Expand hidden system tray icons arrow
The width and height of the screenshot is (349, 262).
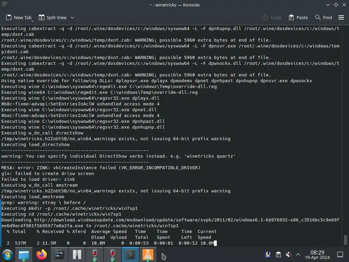click(298, 254)
